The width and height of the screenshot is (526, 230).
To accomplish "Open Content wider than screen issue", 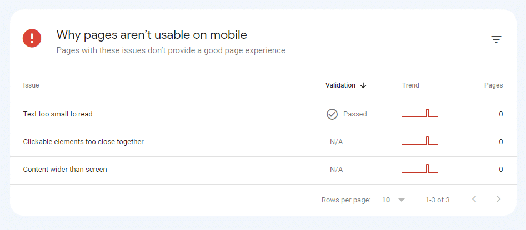I will 65,170.
